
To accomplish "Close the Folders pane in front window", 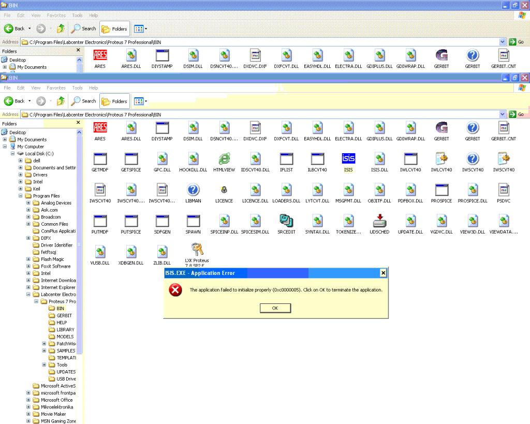I will (79, 122).
